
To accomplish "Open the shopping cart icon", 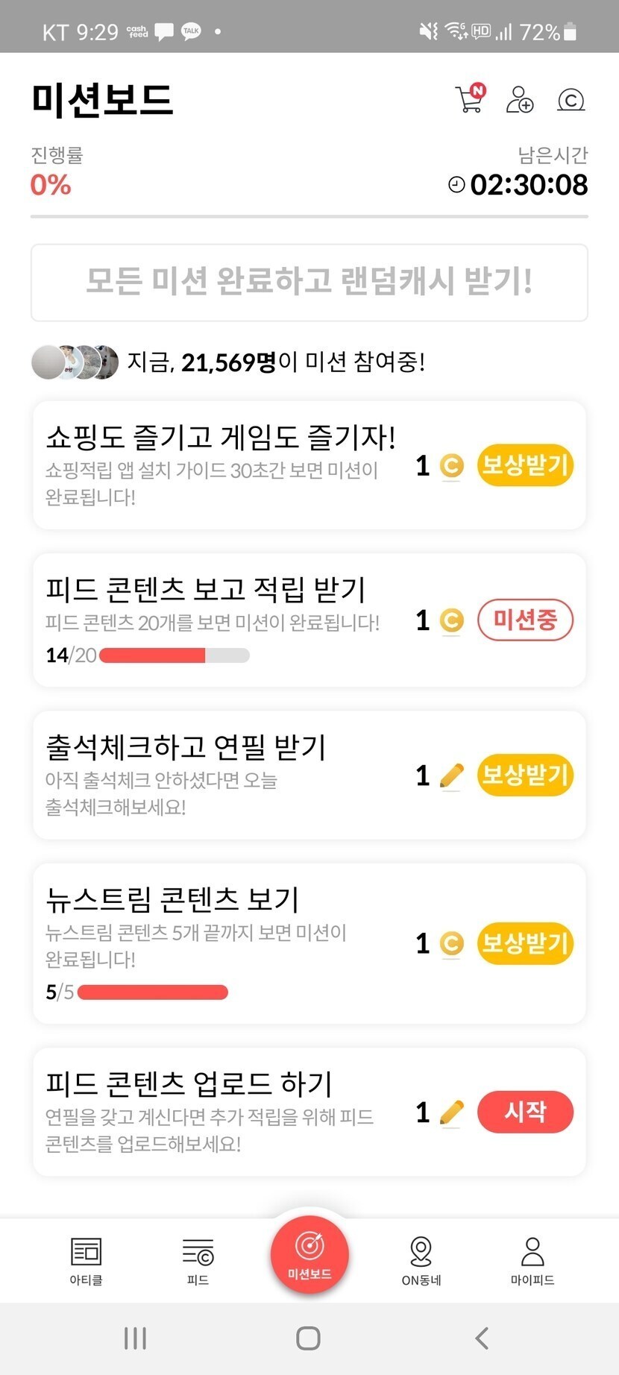I will pyautogui.click(x=470, y=99).
